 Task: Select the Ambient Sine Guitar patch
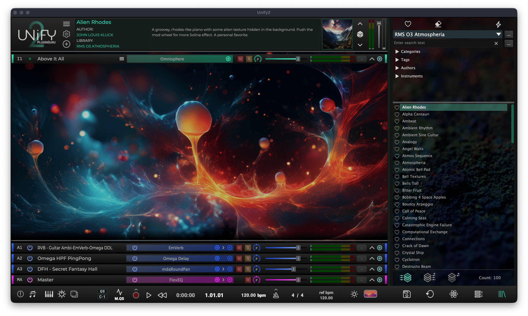click(420, 135)
